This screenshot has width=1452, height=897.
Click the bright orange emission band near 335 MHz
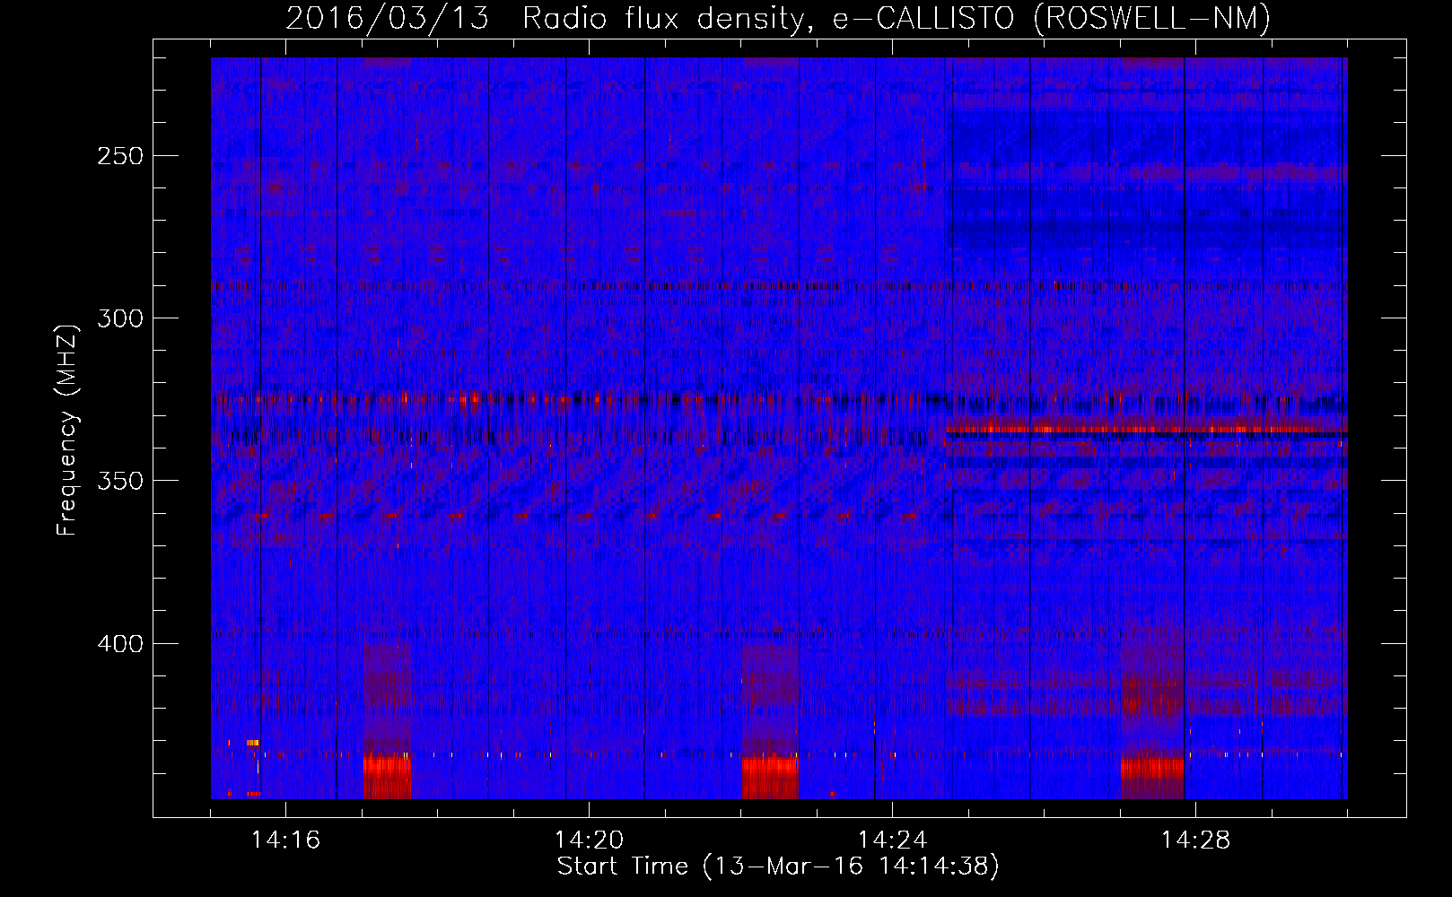(x=1147, y=429)
